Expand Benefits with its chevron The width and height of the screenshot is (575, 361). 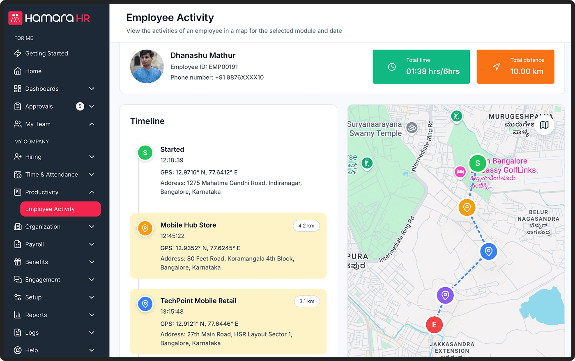coord(92,262)
